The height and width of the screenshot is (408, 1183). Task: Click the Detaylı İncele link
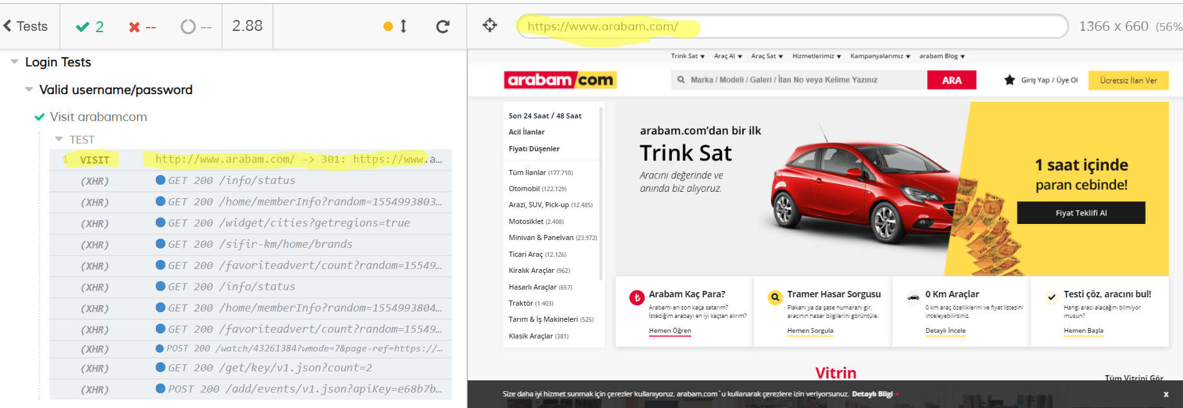(x=945, y=331)
